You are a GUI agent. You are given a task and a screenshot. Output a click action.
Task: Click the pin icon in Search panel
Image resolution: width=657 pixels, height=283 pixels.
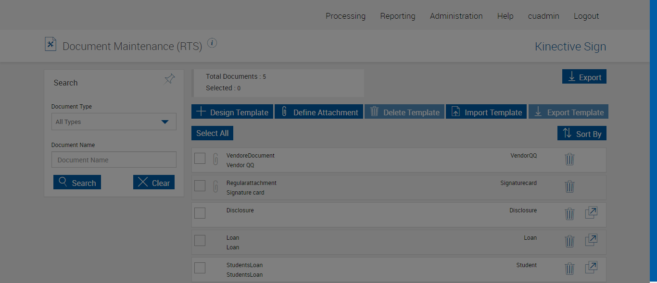[x=169, y=79]
